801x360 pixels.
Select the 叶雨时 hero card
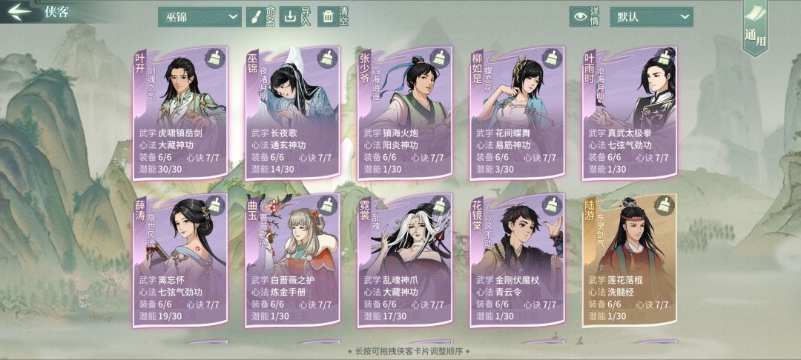pyautogui.click(x=630, y=114)
